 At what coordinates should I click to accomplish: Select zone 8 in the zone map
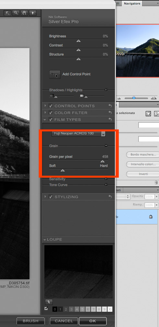click(x=99, y=309)
